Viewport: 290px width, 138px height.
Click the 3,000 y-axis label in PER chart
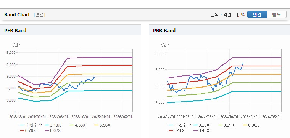[11, 100]
